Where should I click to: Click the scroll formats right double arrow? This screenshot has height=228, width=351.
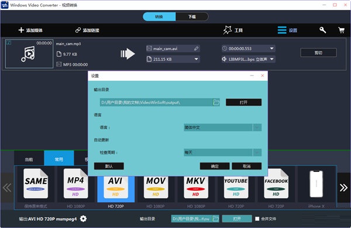343,188
